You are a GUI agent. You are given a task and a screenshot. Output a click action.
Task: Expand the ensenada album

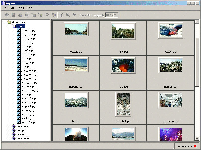point(9,138)
